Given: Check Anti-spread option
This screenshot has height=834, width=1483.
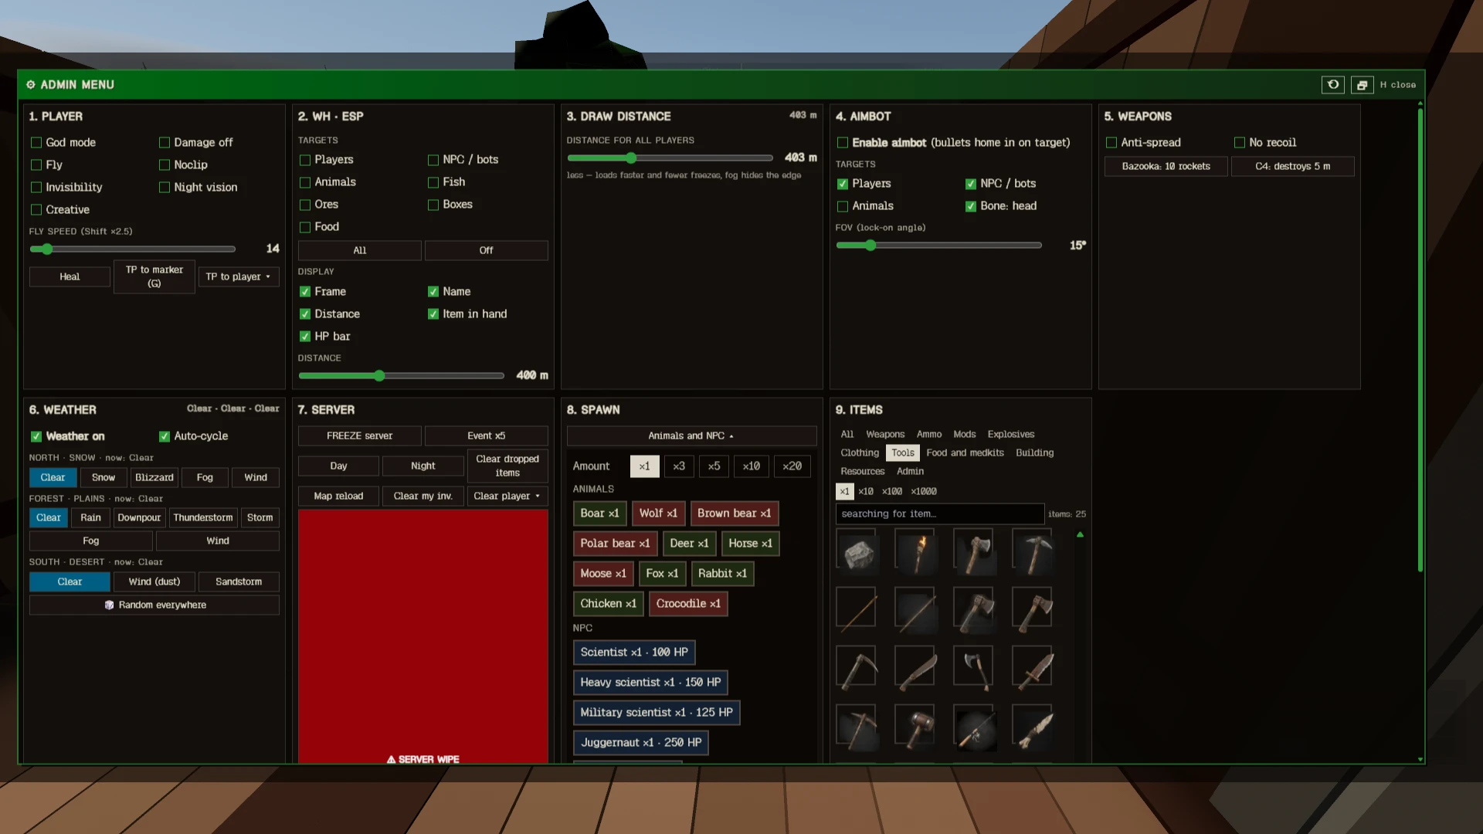Looking at the screenshot, I should tap(1111, 143).
